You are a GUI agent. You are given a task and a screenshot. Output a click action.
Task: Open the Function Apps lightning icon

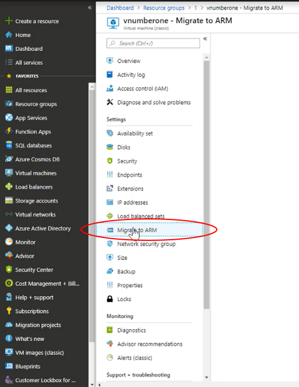pyautogui.click(x=9, y=132)
